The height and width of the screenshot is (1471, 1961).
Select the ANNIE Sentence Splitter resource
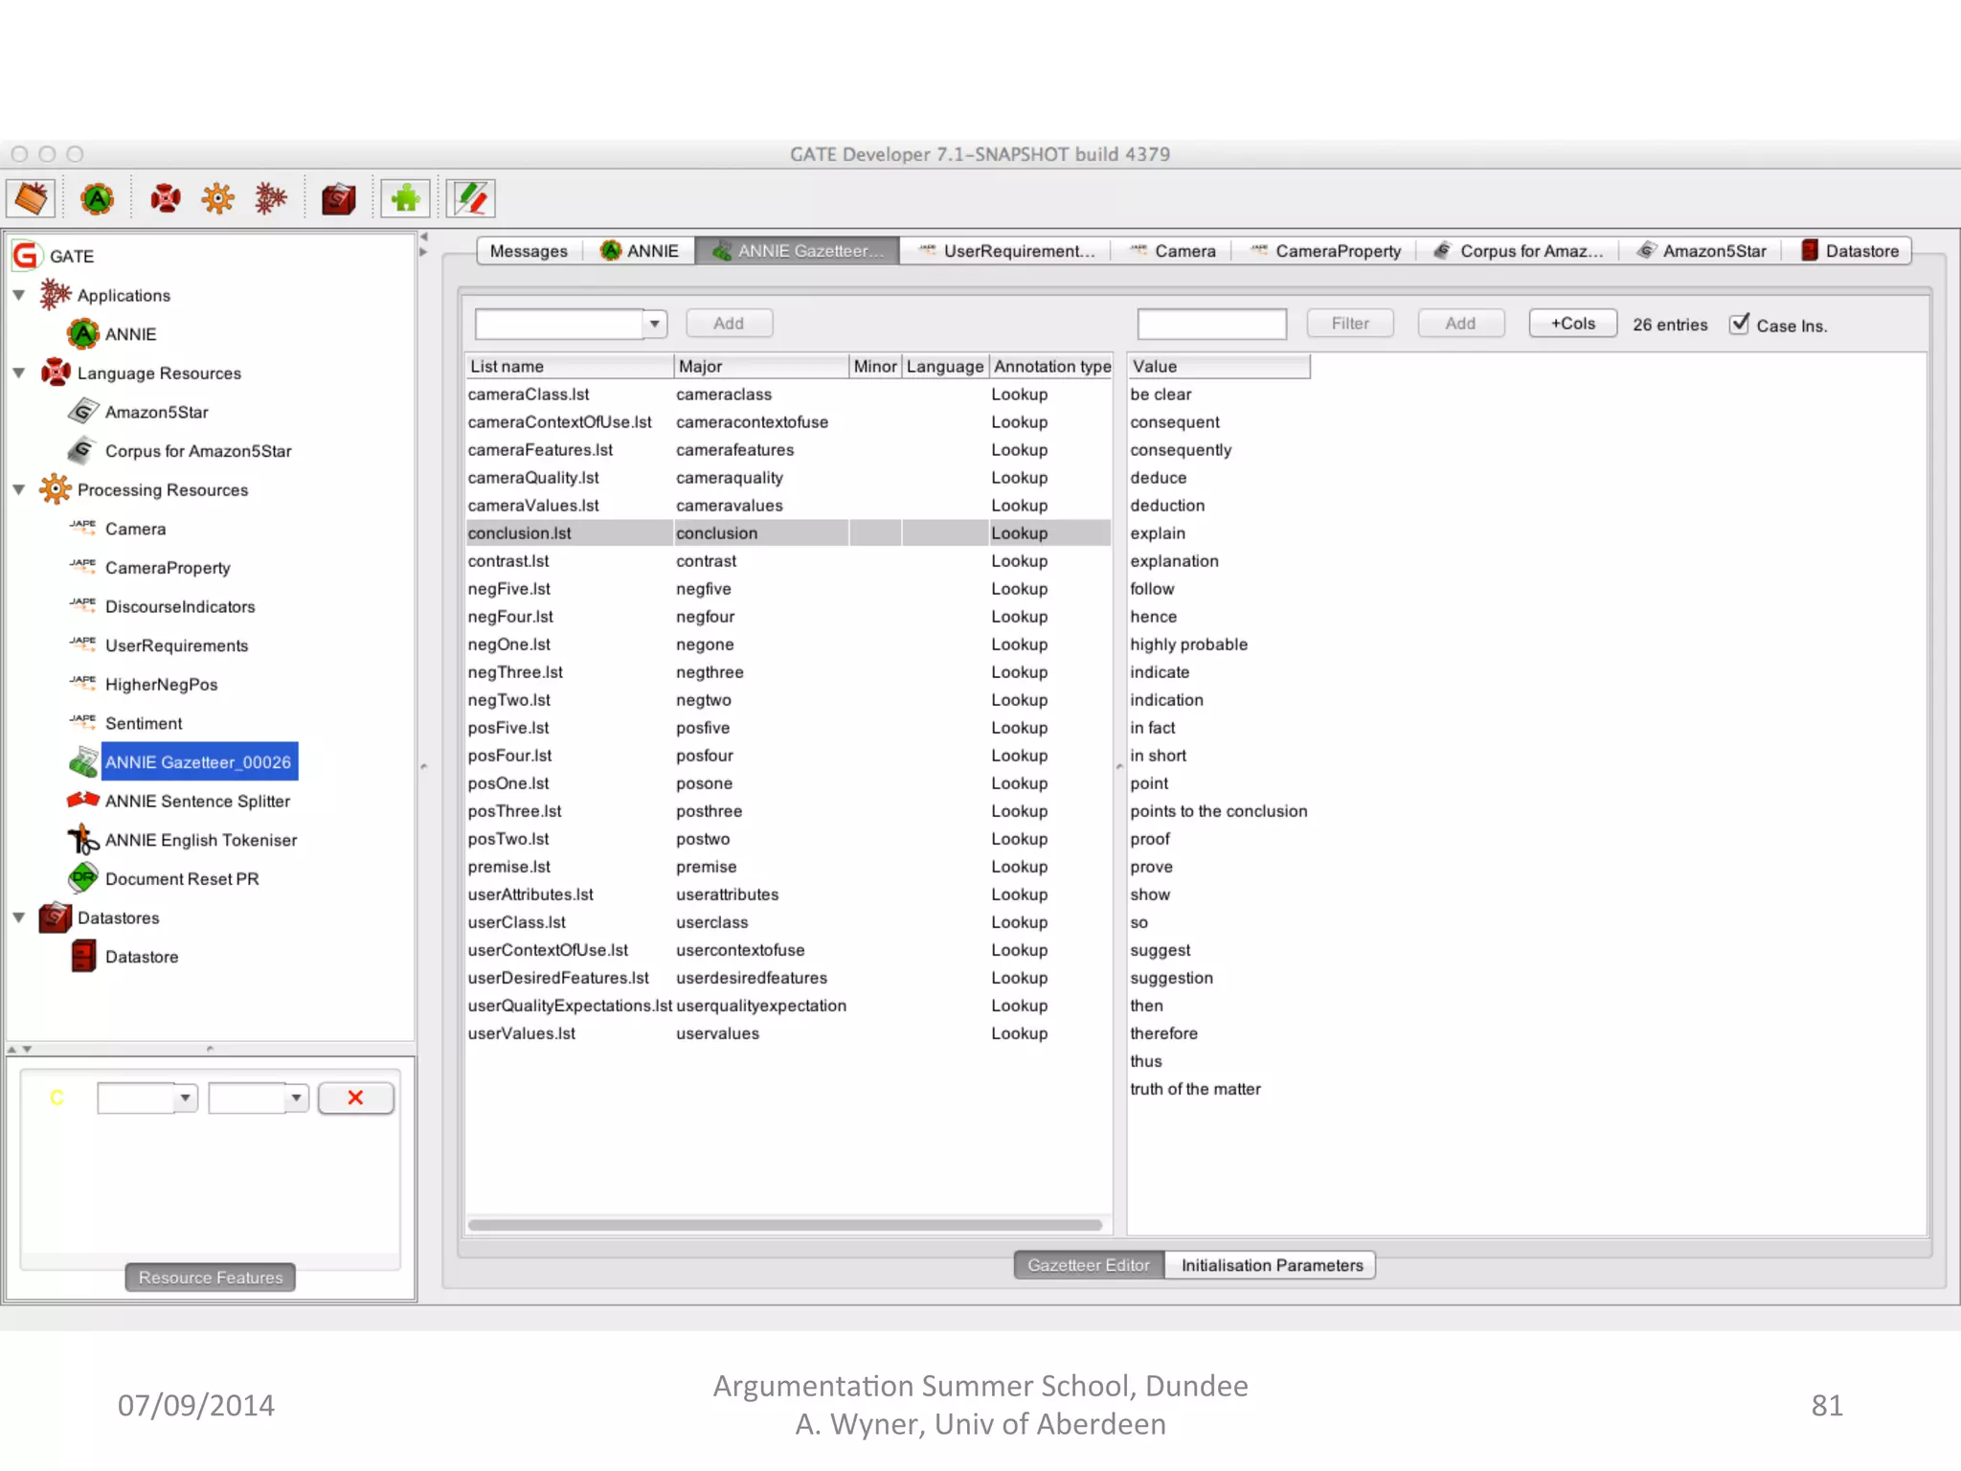tap(197, 801)
